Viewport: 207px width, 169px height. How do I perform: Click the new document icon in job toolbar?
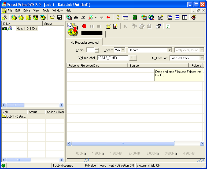[116, 26]
